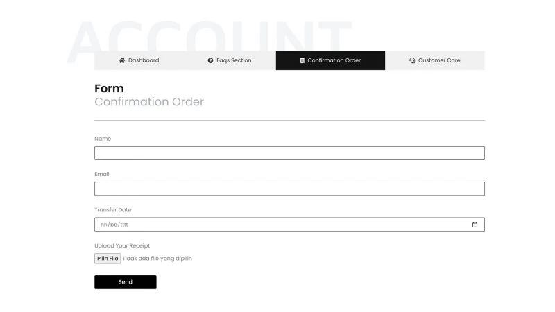Click the "Tidak ada file yang dipilih" text

click(x=157, y=259)
